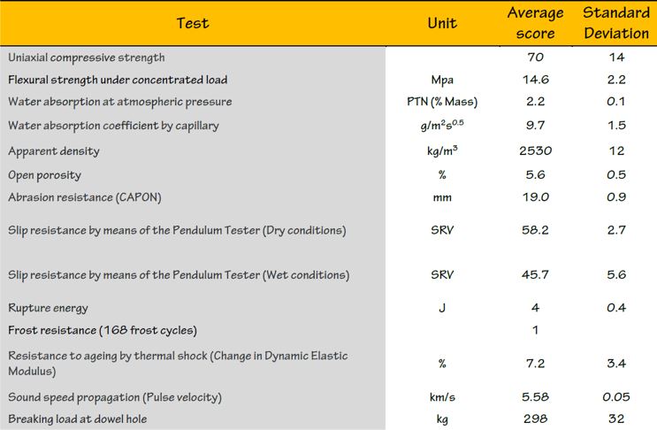Click the Unit column header
The image size is (657, 430).
pyautogui.click(x=442, y=23)
